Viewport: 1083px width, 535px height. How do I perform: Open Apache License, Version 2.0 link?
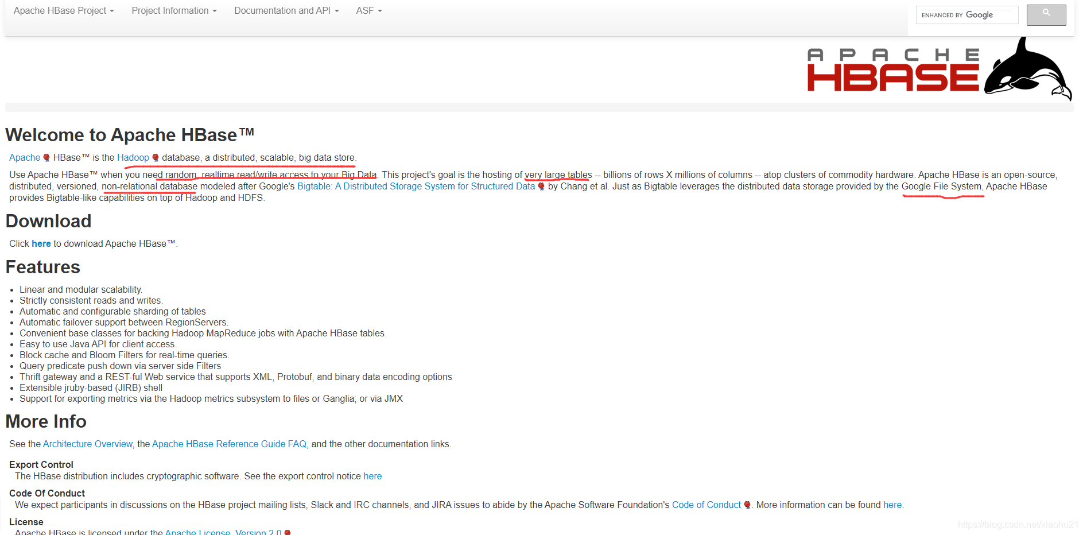coord(223,532)
